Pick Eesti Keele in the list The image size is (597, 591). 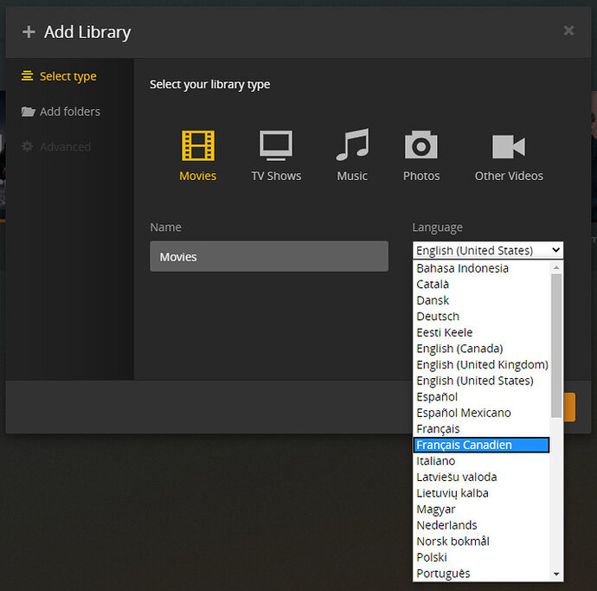click(481, 332)
